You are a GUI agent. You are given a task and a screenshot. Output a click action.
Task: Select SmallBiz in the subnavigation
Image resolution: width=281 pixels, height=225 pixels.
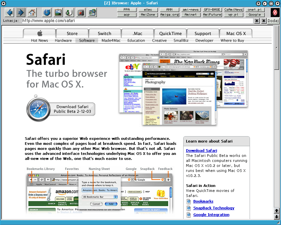181,40
